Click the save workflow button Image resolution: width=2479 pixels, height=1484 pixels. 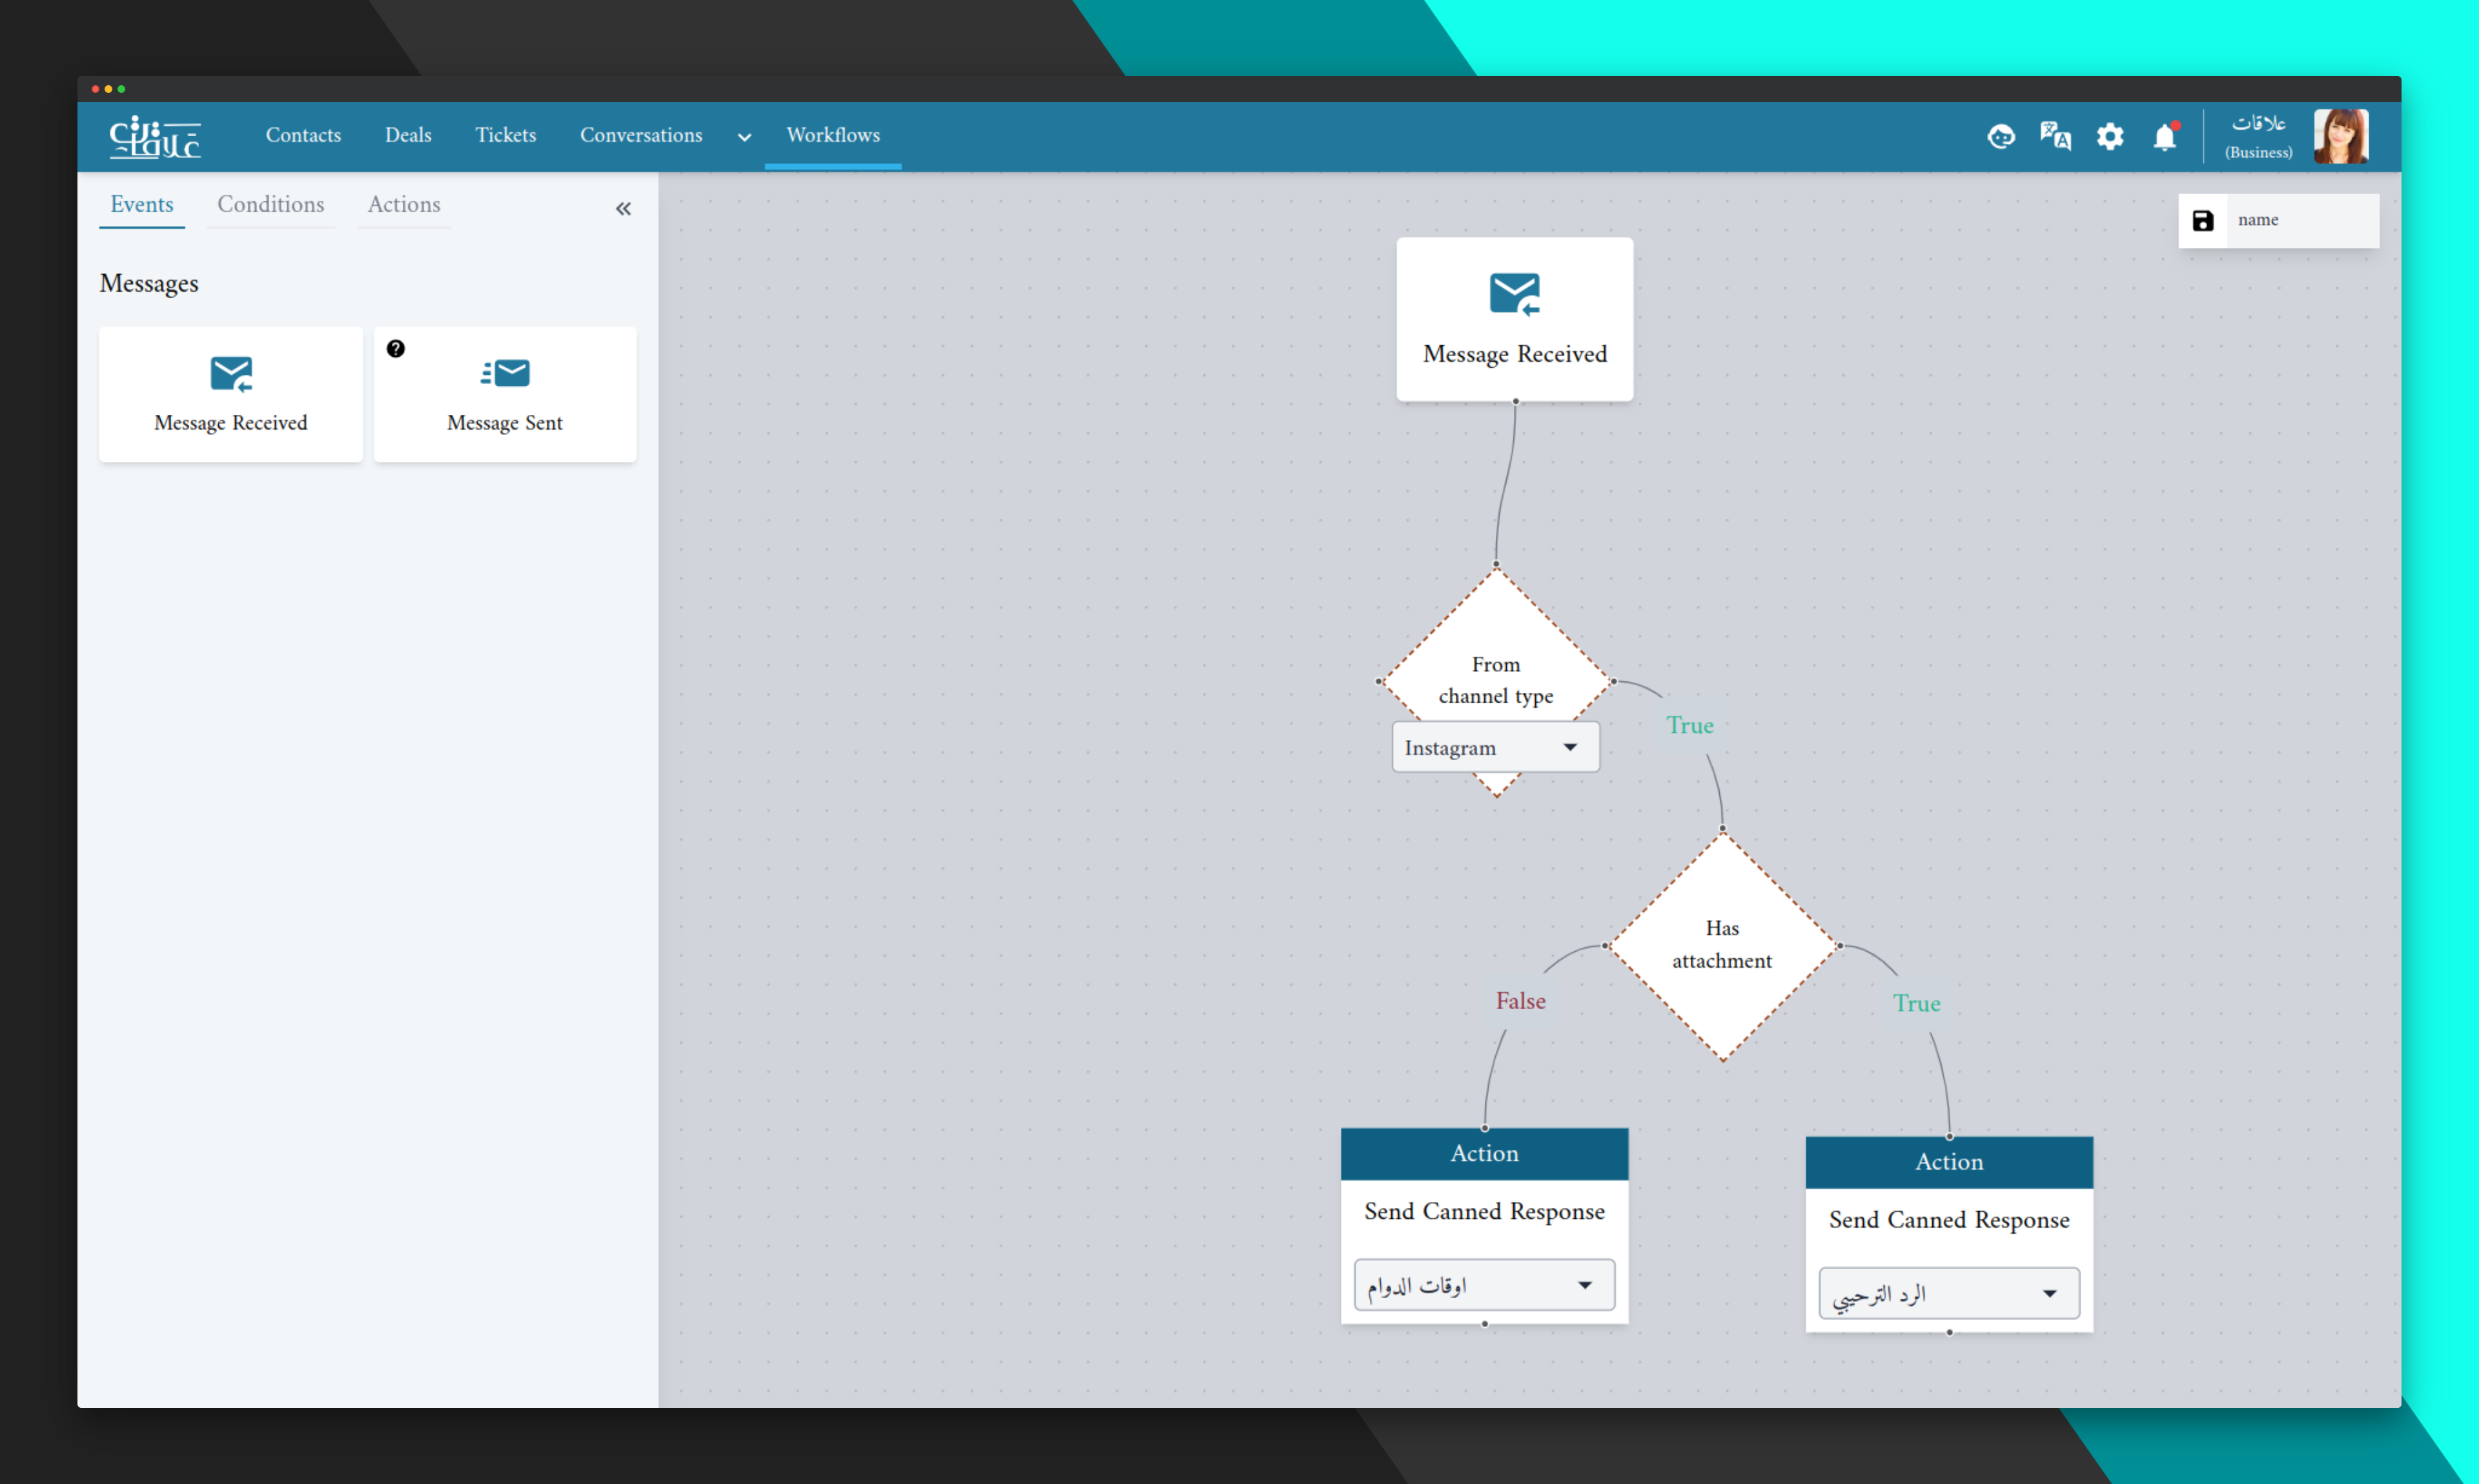2203,219
